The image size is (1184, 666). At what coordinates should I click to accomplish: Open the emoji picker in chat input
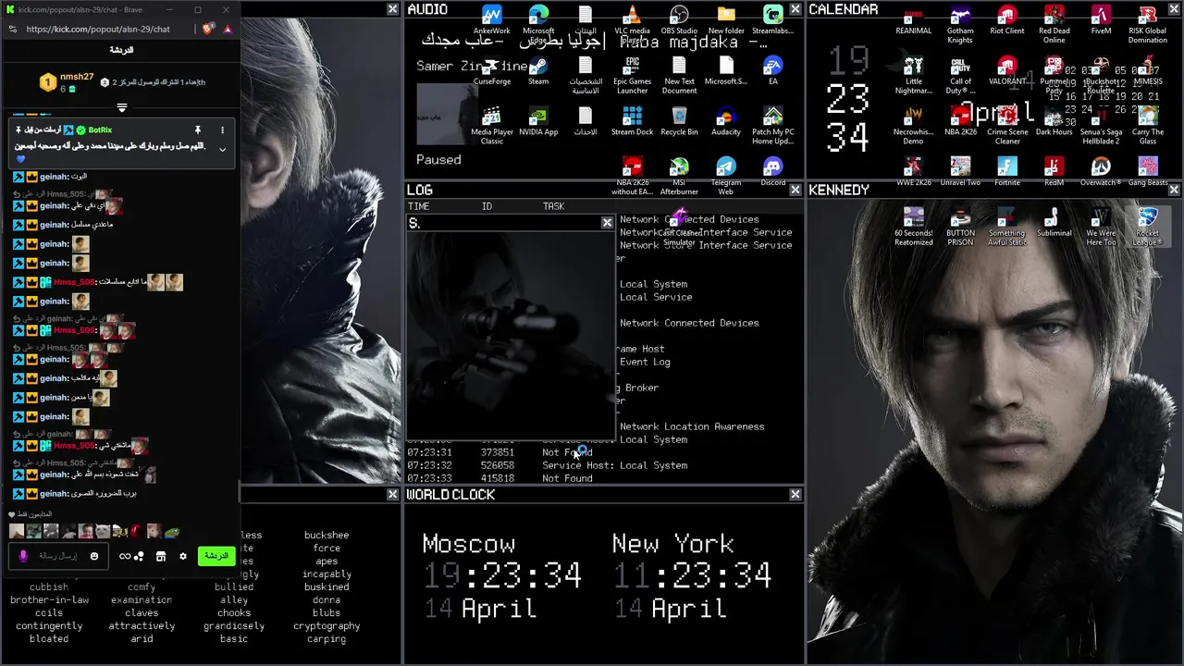click(93, 556)
